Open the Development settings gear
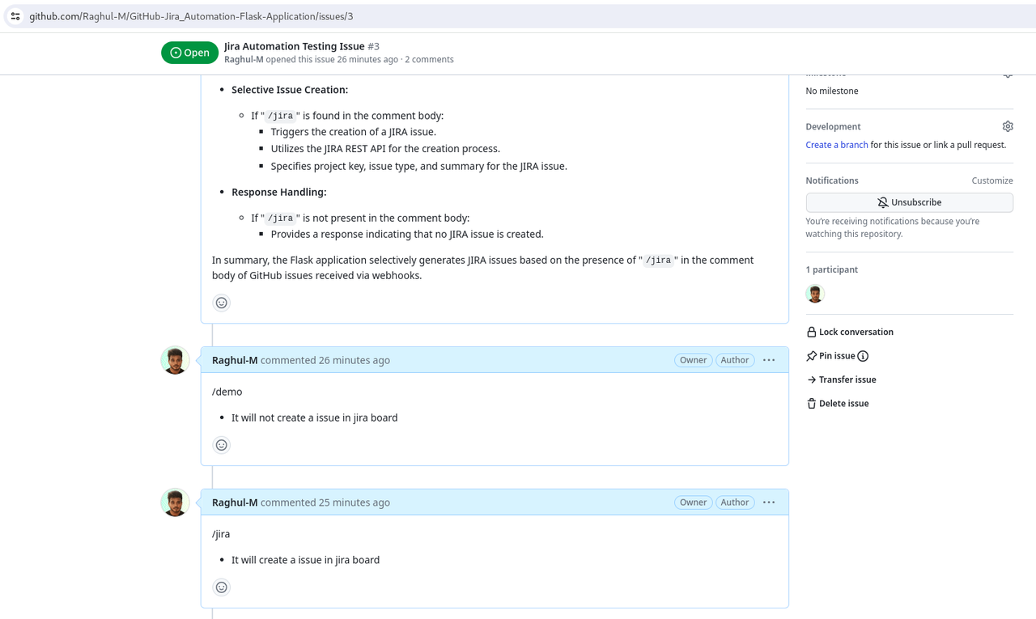The height and width of the screenshot is (619, 1036). coord(1007,126)
